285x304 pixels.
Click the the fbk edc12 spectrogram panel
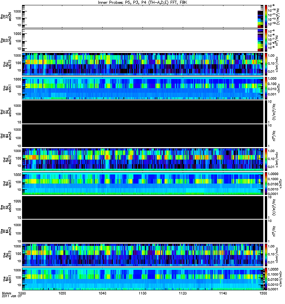click(x=143, y=255)
